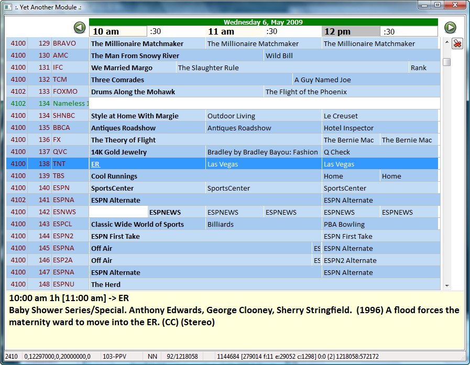The width and height of the screenshot is (470, 365).
Task: Open Hotel Inspector on BBCA
Action: point(380,128)
